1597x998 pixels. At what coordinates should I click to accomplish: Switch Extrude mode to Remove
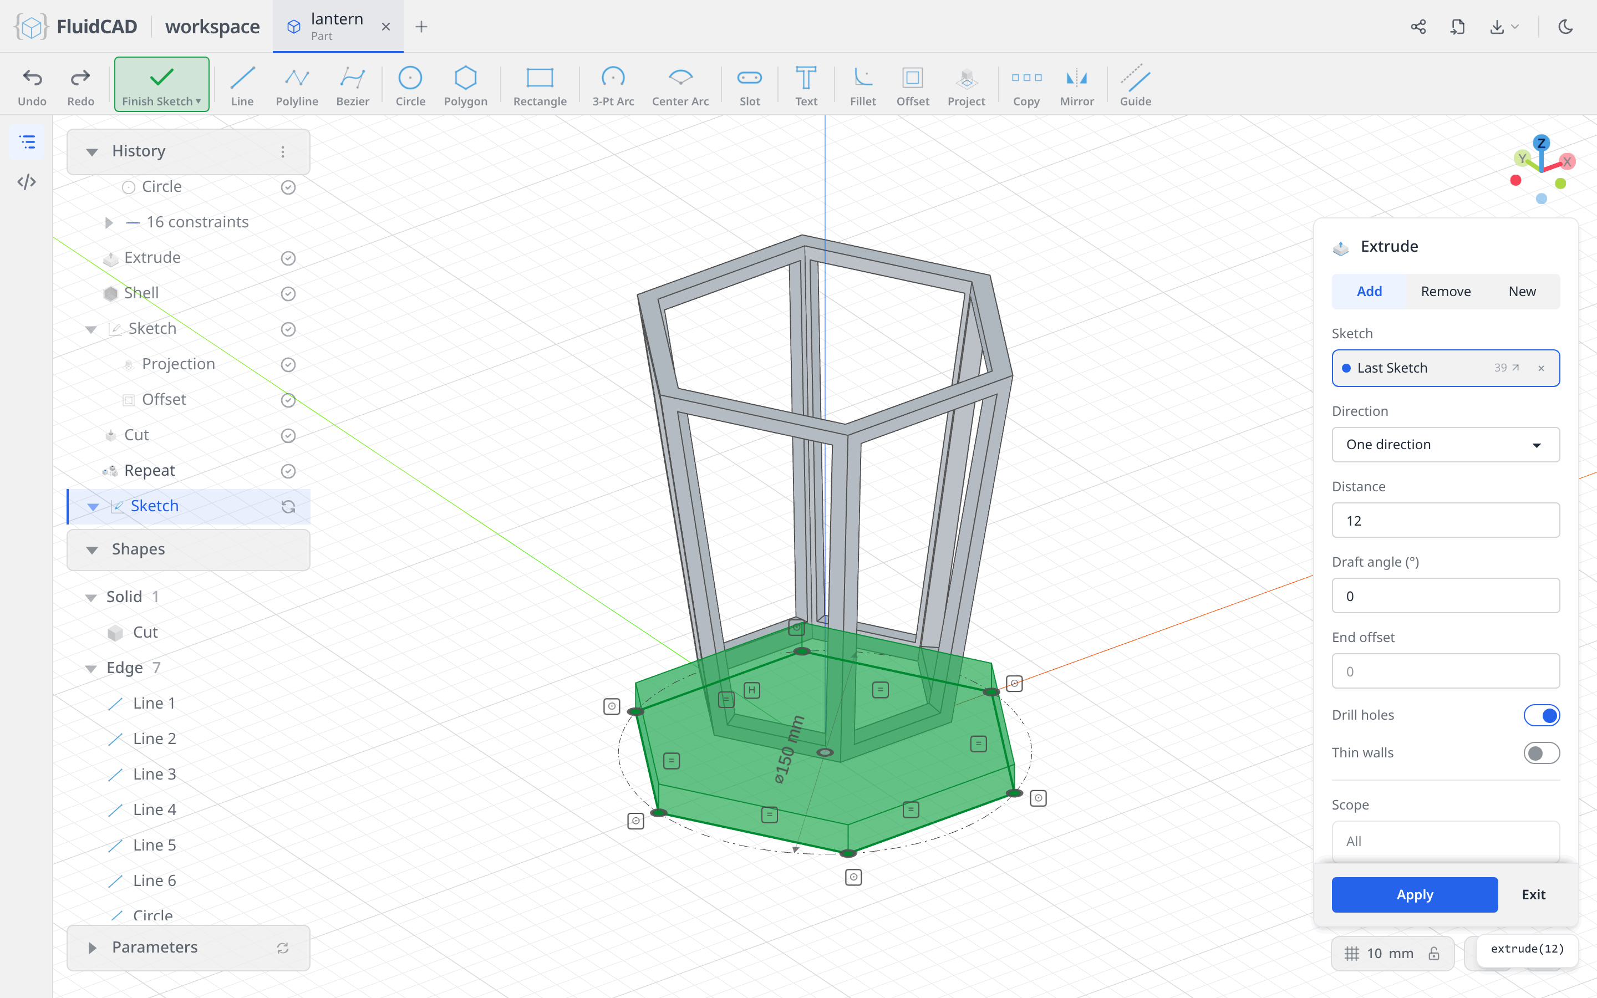(x=1445, y=291)
